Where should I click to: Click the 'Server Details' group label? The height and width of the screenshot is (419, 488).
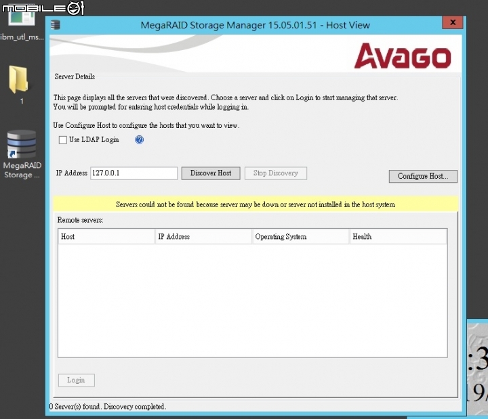pos(75,76)
